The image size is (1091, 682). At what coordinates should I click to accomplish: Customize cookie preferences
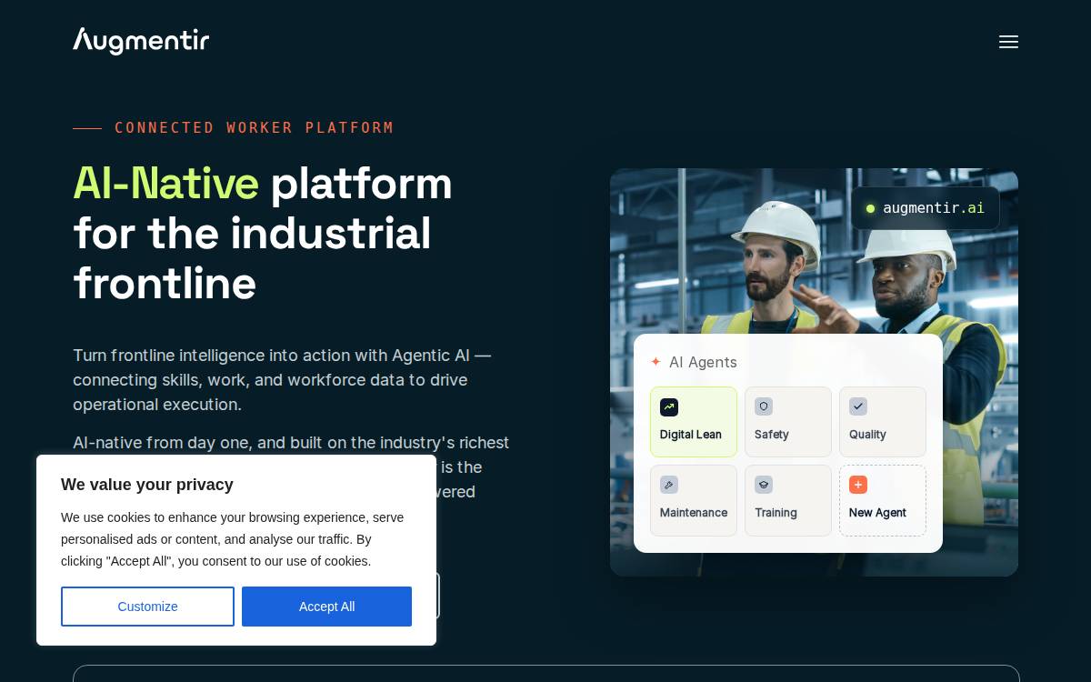[x=147, y=607]
